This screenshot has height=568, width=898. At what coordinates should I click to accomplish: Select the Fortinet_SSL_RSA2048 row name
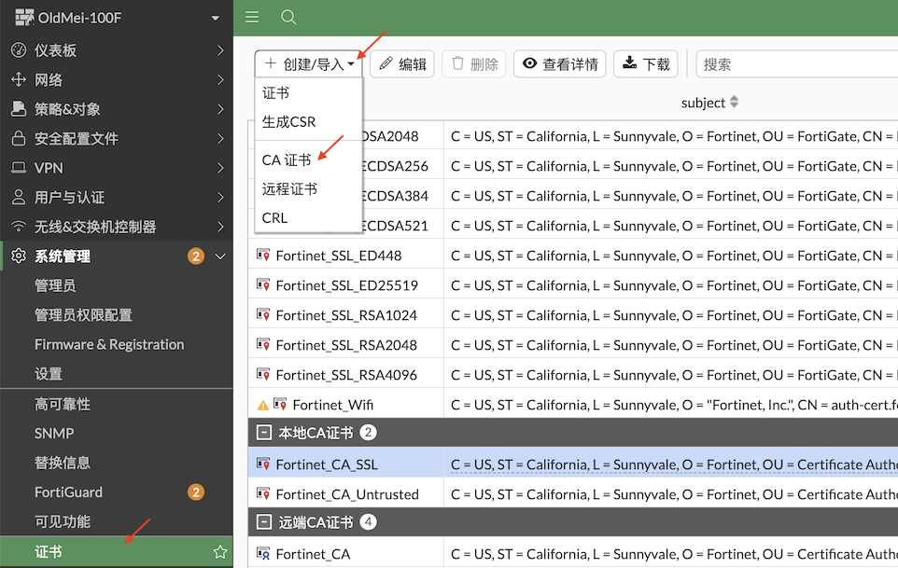coord(346,345)
